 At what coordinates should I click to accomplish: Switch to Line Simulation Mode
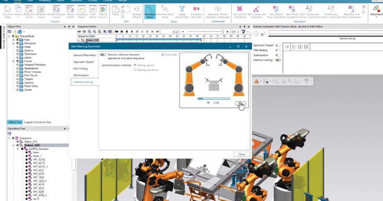tap(165, 12)
